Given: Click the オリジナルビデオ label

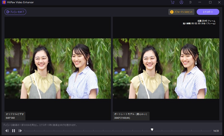Looking at the screenshot, I should click(15, 114).
